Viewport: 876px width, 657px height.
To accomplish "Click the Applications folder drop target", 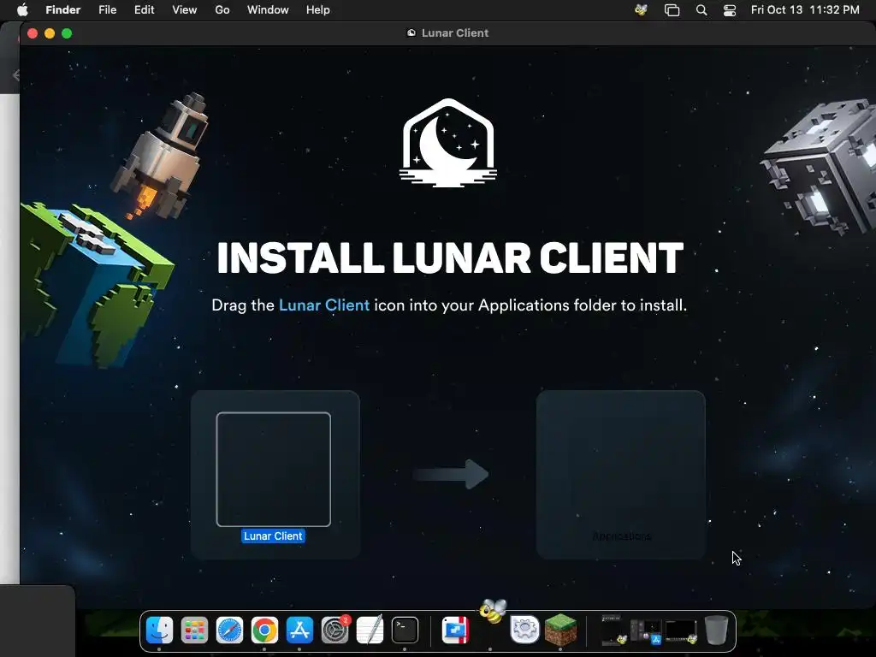I will (x=621, y=474).
